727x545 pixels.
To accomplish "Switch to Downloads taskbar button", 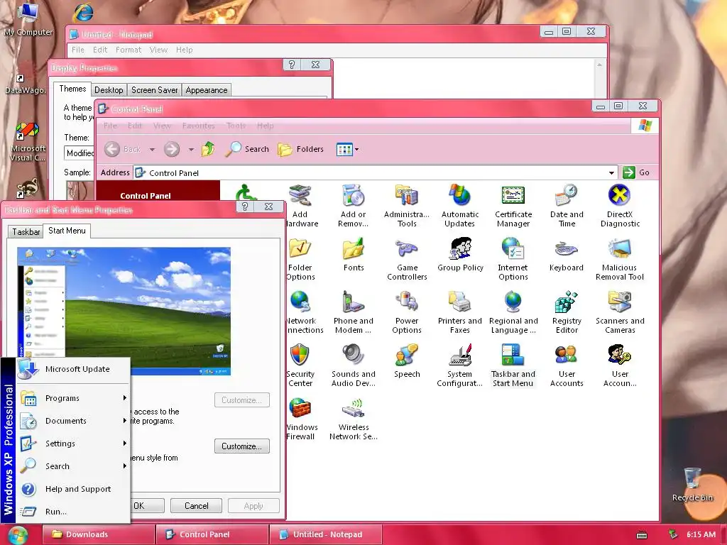I will 98,534.
